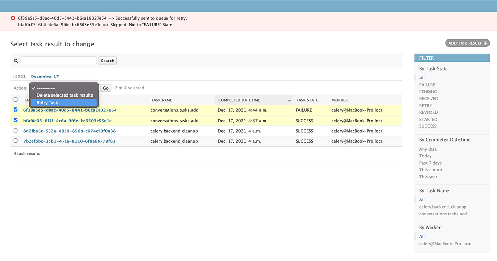
Task: Filter task state by PENDING
Action: pyautogui.click(x=428, y=92)
